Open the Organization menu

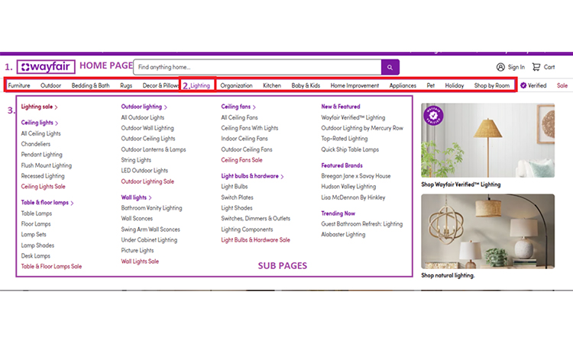[236, 85]
